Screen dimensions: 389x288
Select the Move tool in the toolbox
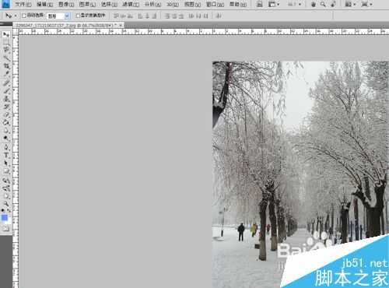coord(6,34)
